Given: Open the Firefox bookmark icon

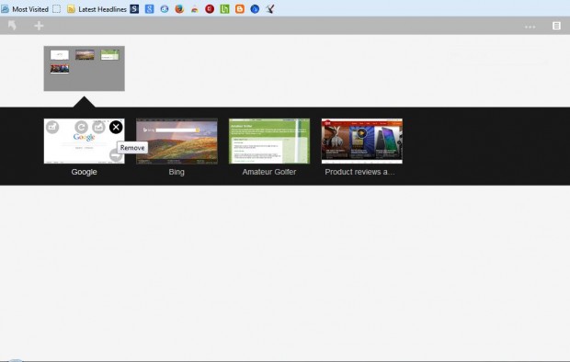Looking at the screenshot, I should (x=179, y=9).
